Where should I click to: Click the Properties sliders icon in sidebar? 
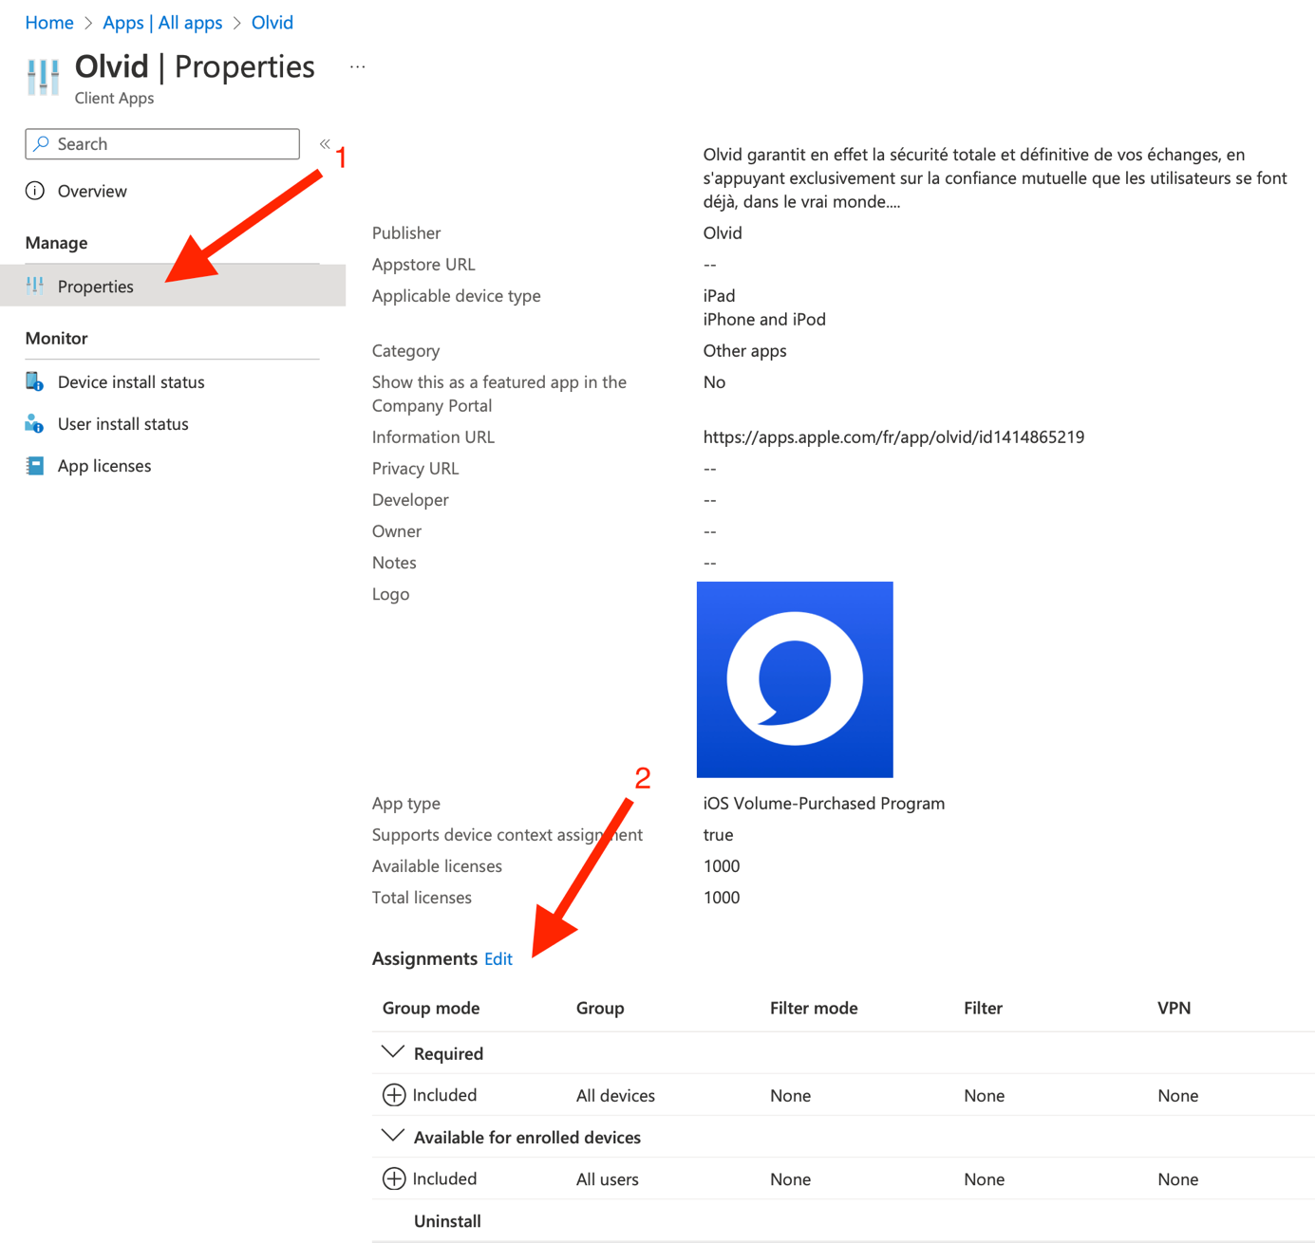(35, 286)
